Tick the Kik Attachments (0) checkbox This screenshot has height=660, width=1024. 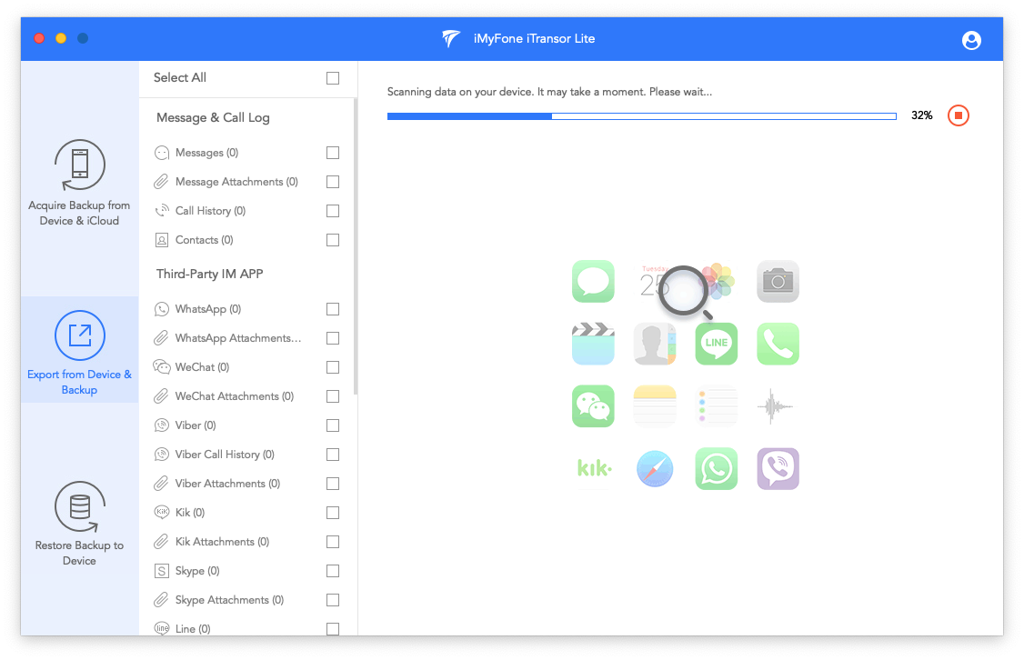[x=333, y=542]
